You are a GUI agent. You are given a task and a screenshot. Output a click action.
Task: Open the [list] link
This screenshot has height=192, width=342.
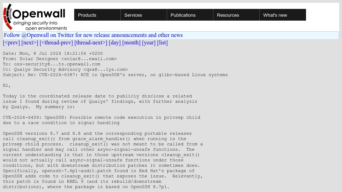[162, 43]
